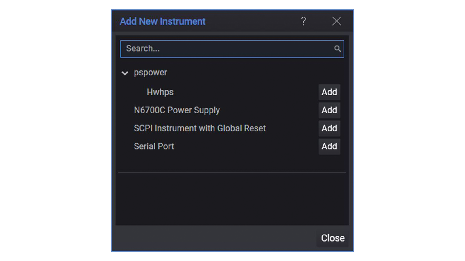Select the Hwhps instrument entry
Screen dimensions: 465x261
160,92
